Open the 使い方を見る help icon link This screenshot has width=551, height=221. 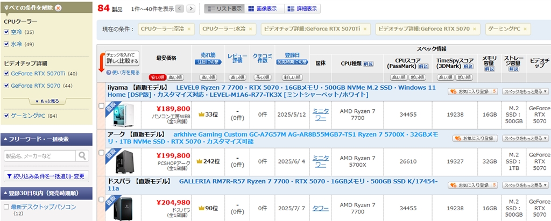click(123, 73)
